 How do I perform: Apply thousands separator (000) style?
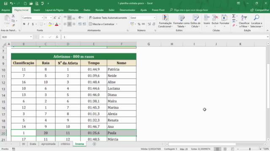coord(143,24)
